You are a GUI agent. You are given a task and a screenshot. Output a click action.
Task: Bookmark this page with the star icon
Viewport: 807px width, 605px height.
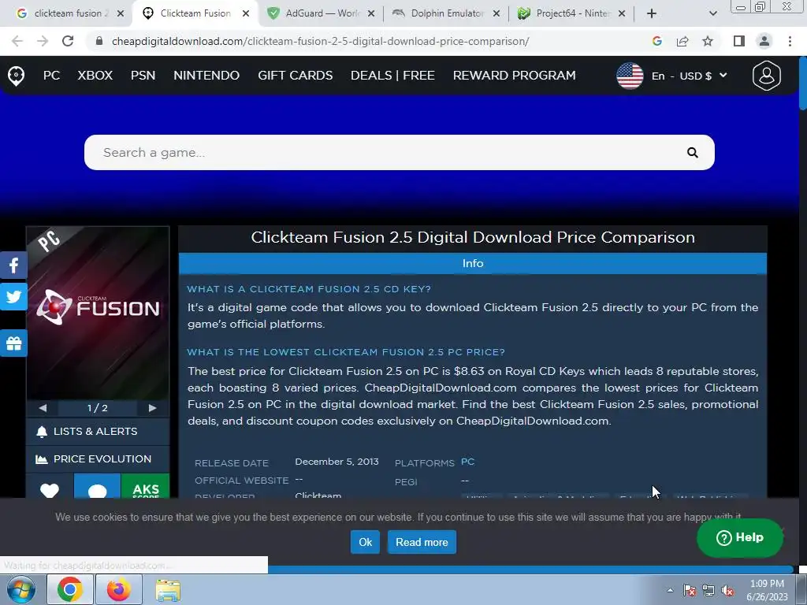tap(708, 41)
